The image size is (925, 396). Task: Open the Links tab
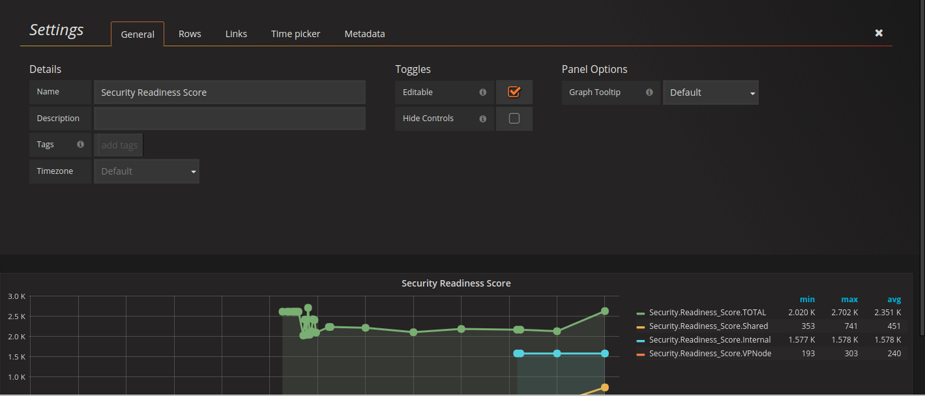pos(236,34)
